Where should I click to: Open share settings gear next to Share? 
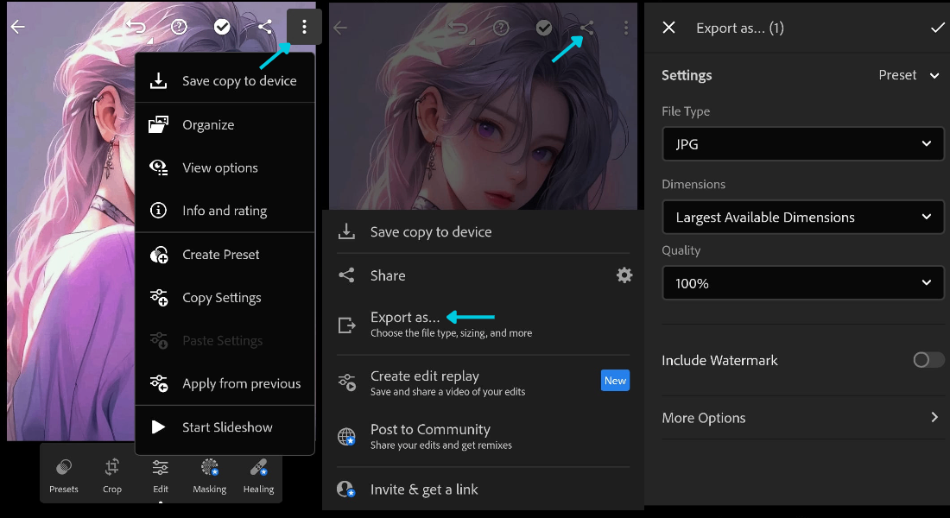(624, 275)
